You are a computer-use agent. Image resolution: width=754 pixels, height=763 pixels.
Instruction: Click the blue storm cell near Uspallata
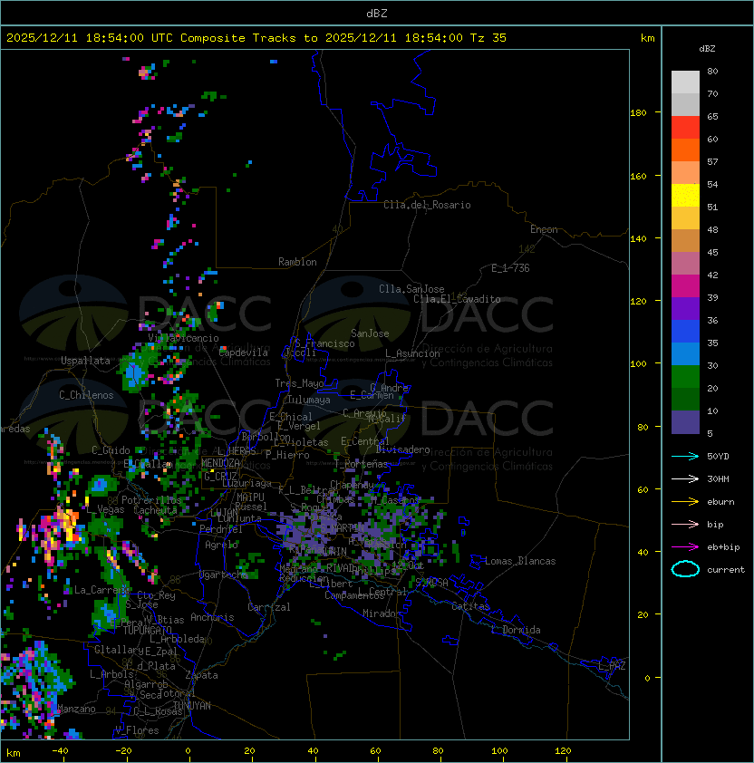(134, 373)
